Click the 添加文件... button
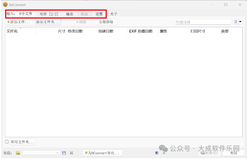 19,22
